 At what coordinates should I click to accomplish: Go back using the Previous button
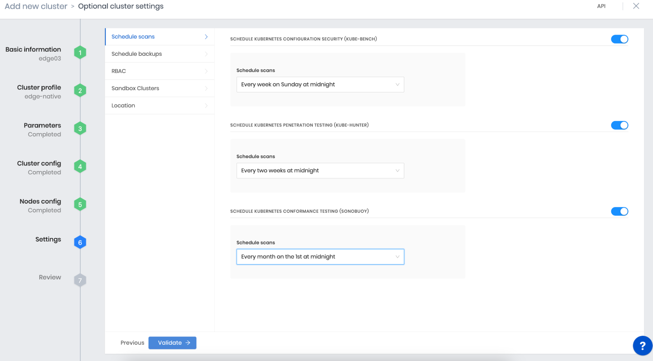pos(132,343)
